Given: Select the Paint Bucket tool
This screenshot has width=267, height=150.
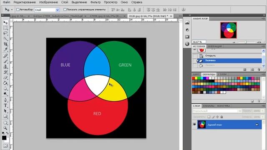Looking at the screenshot, I should pos(5,83).
